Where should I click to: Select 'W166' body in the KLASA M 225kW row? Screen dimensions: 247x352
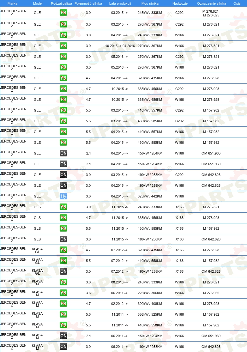[x=179, y=293]
